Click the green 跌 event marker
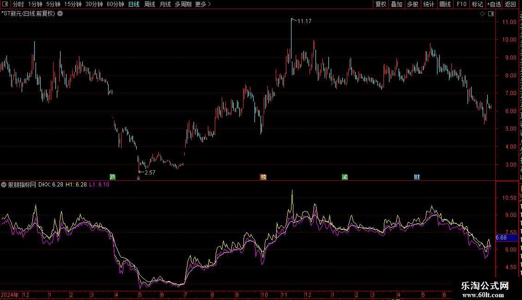This screenshot has width=522, height=300. click(113, 177)
